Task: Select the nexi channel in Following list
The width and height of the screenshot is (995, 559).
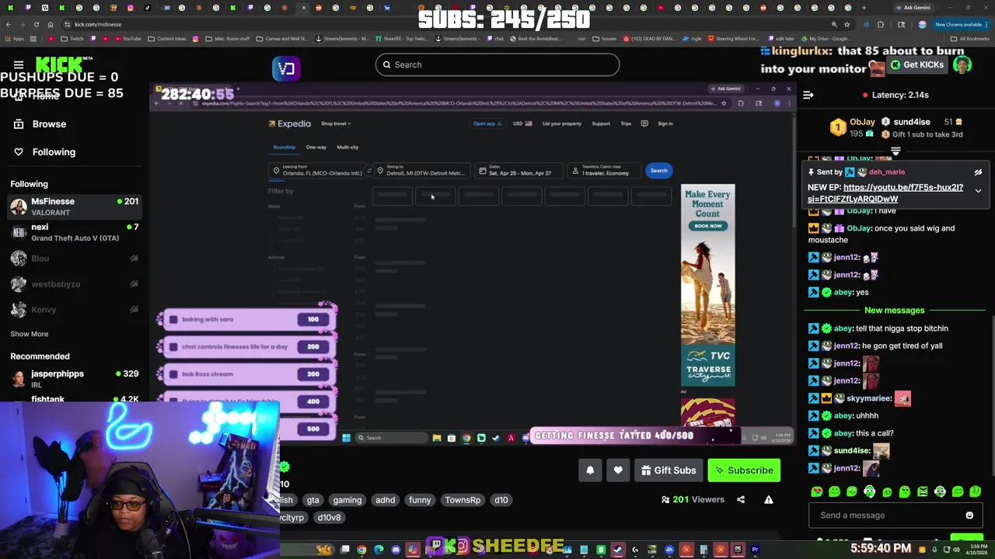Action: click(x=74, y=232)
